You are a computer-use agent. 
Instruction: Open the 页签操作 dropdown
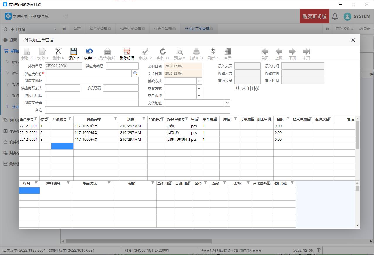pyautogui.click(x=344, y=29)
